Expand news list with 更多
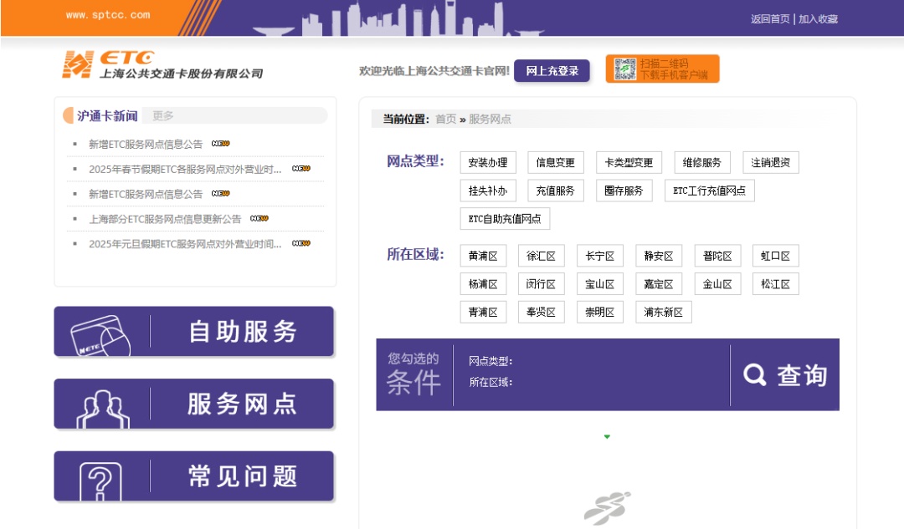This screenshot has height=529, width=904. [163, 116]
